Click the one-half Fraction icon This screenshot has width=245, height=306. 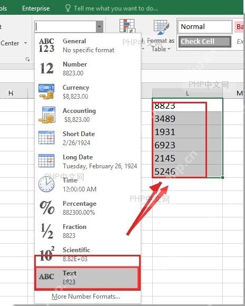pyautogui.click(x=47, y=231)
